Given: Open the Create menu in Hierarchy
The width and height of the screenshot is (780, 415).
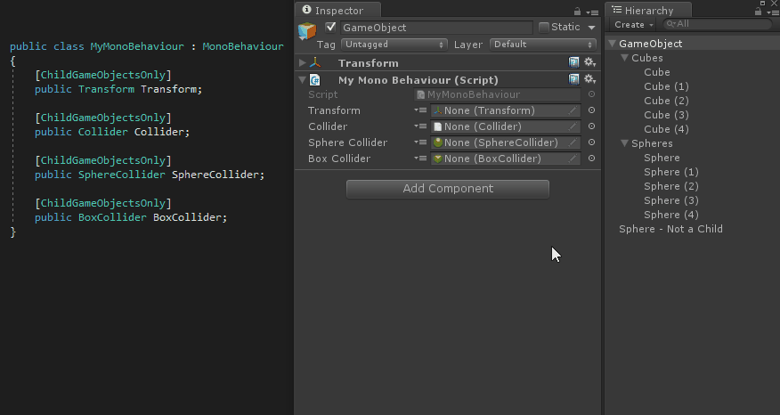Looking at the screenshot, I should (x=633, y=24).
